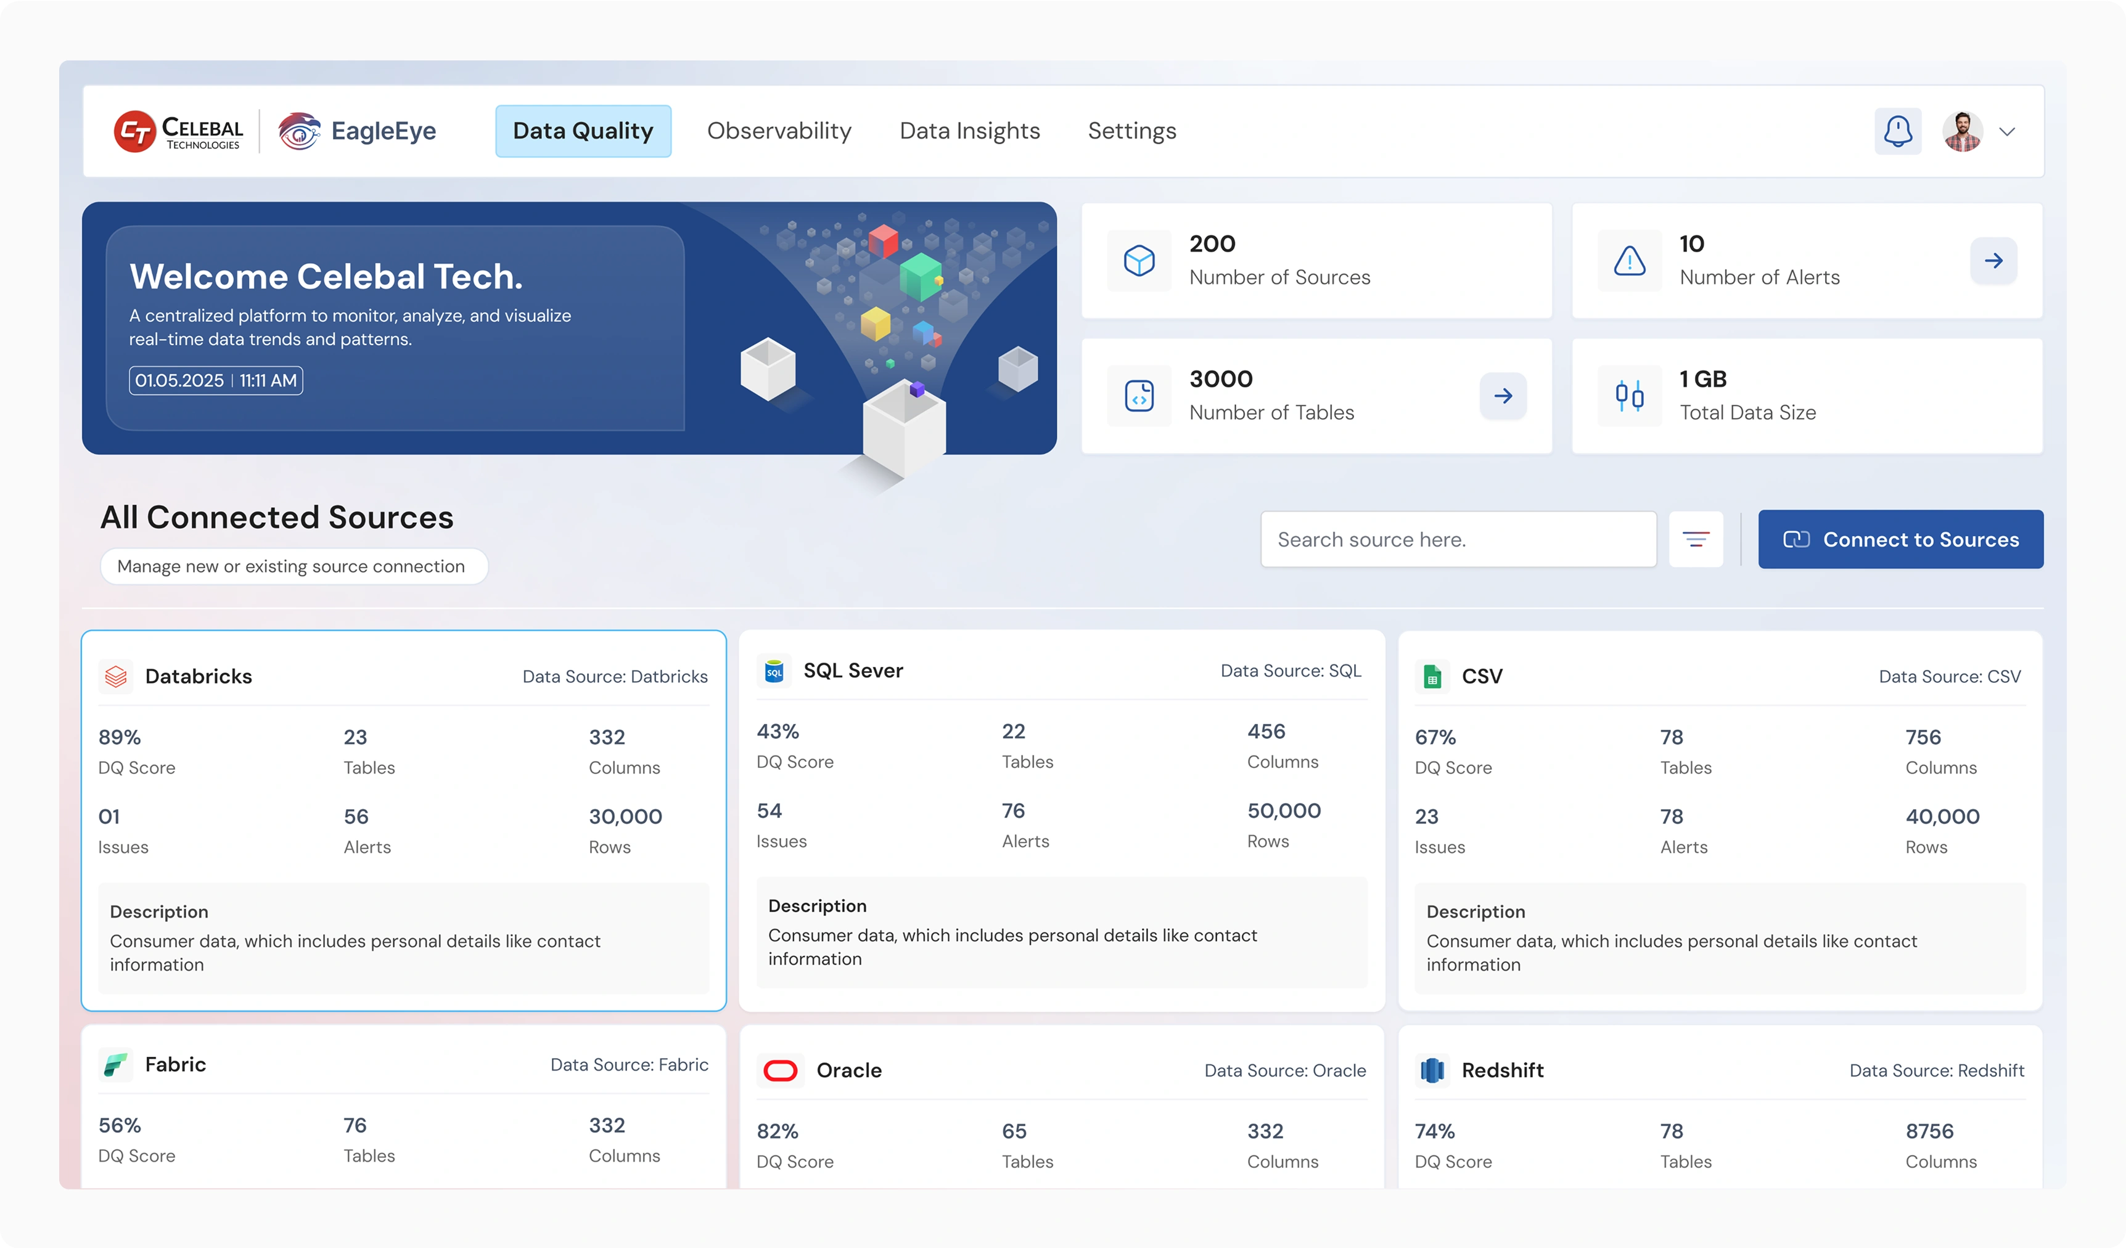2126x1248 pixels.
Task: Open the notifications bell icon
Action: (1897, 131)
